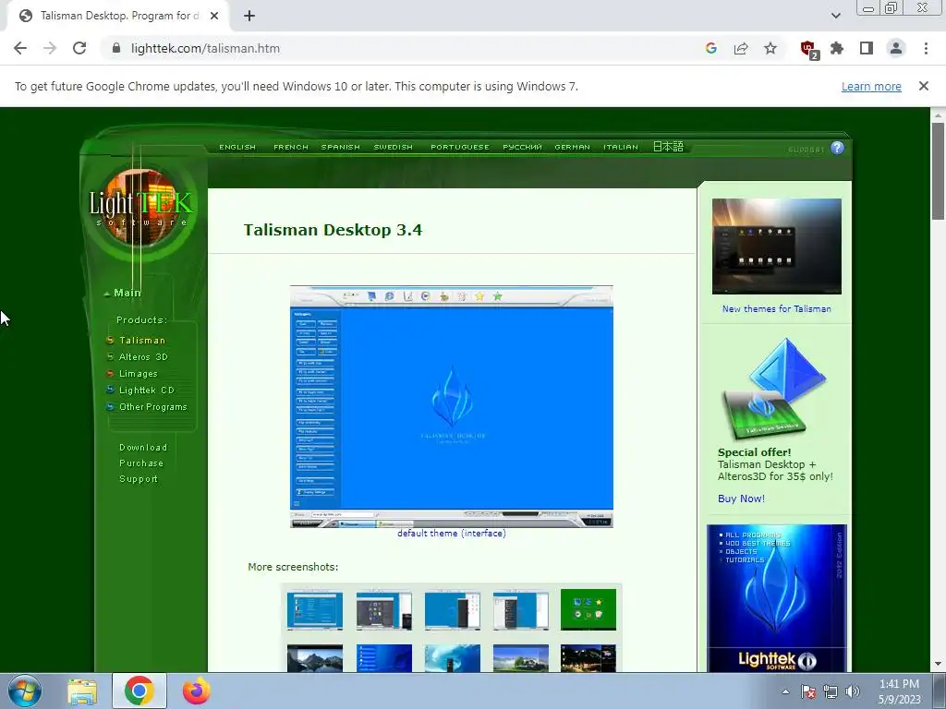946x709 pixels.
Task: Click the scrollbar down arrow
Action: pos(938,665)
